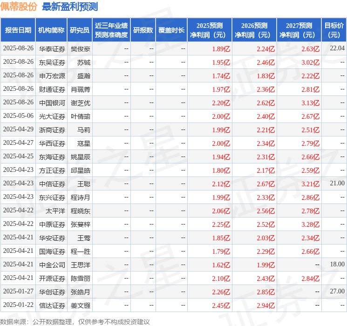Click the 2026预测净利润 header
Screen dimensions: 347x326
click(x=254, y=30)
